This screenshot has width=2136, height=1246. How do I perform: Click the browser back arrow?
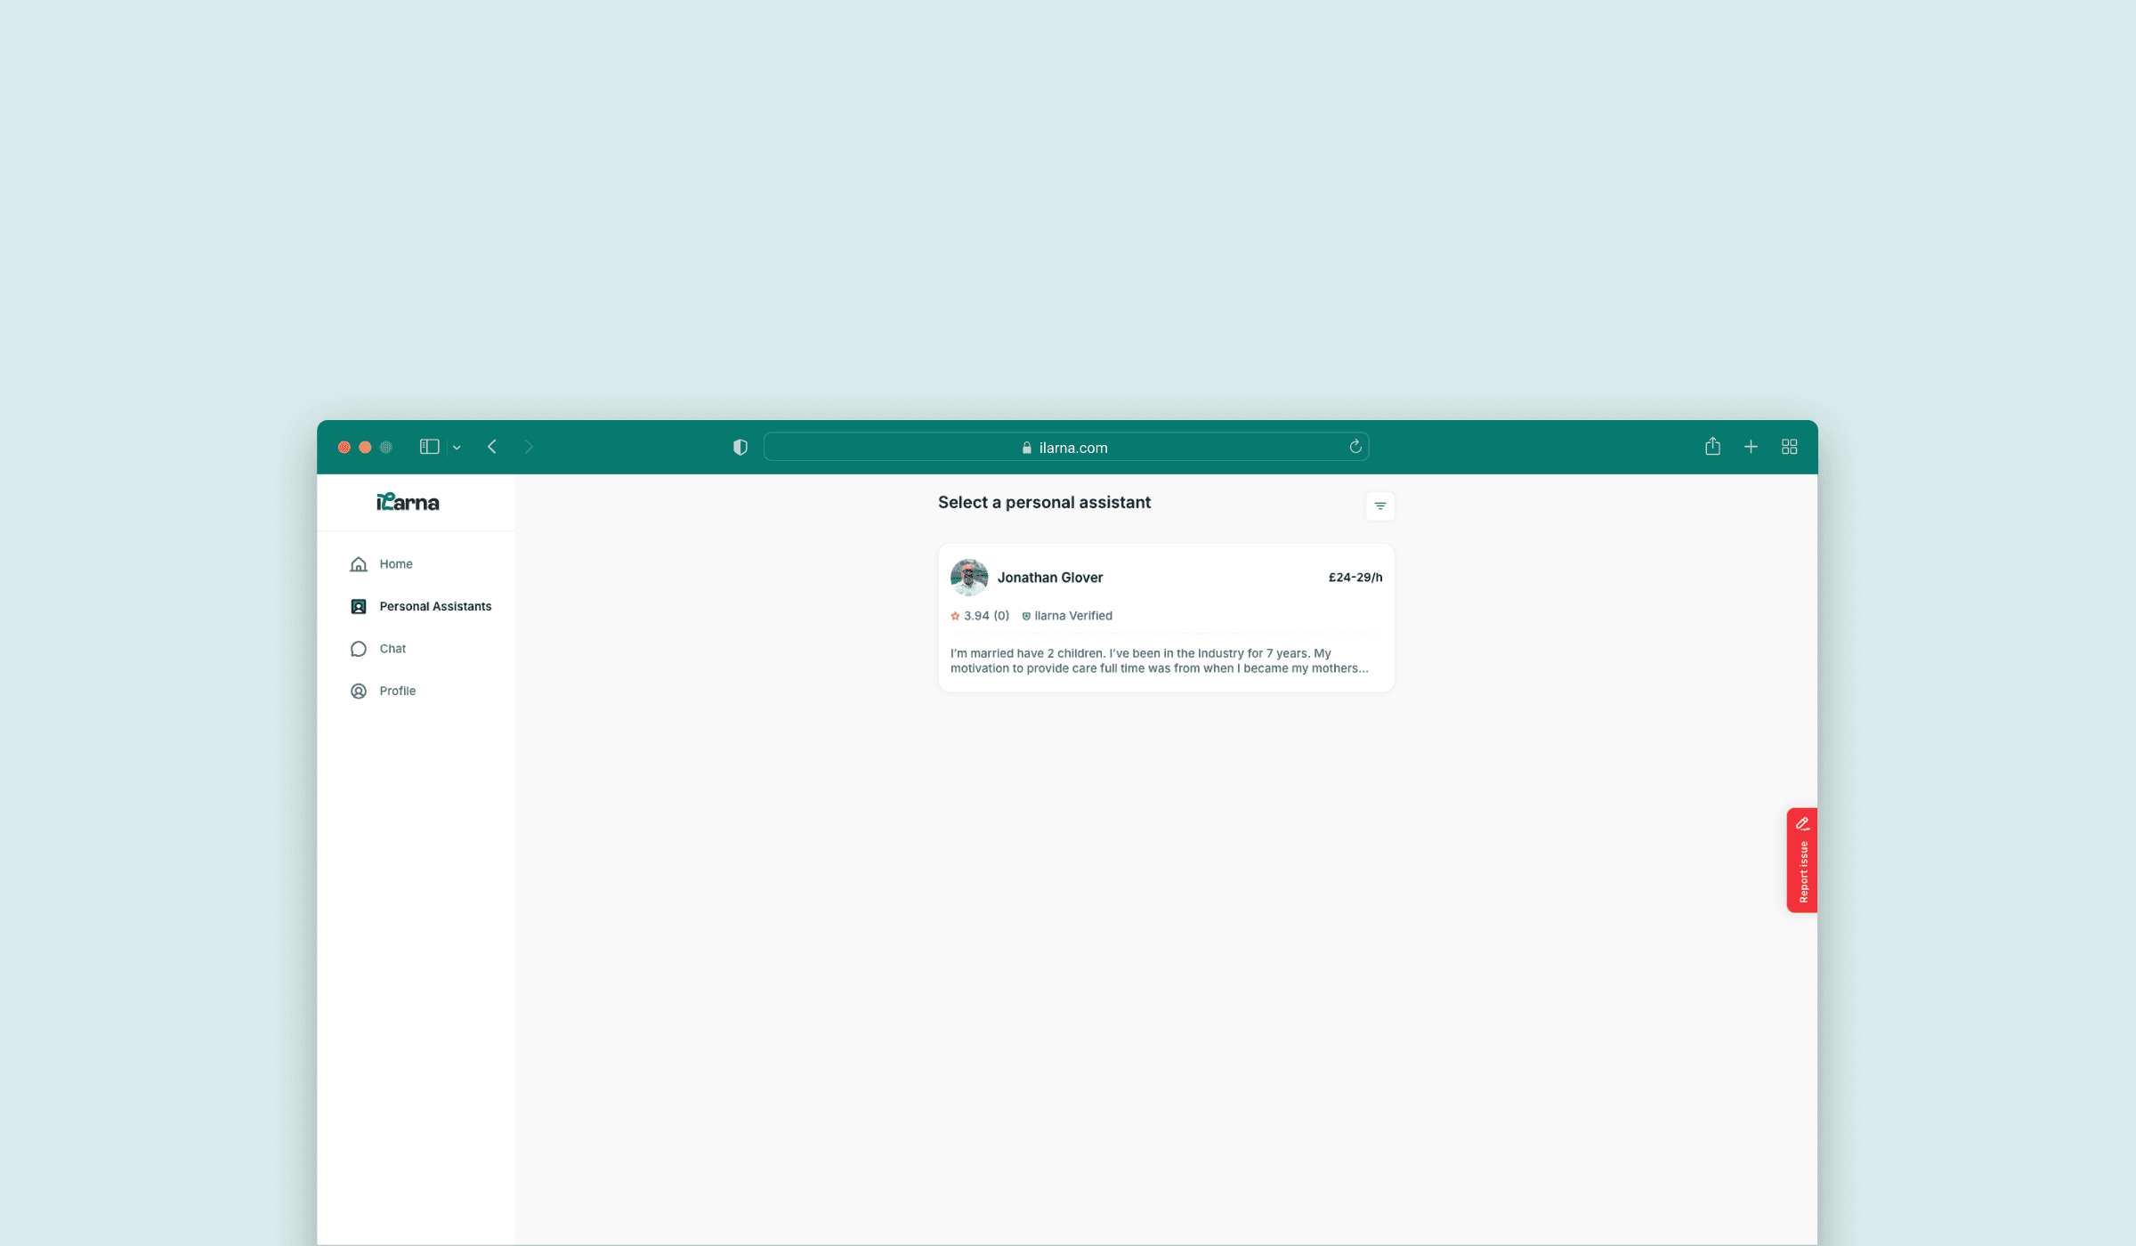pyautogui.click(x=492, y=447)
